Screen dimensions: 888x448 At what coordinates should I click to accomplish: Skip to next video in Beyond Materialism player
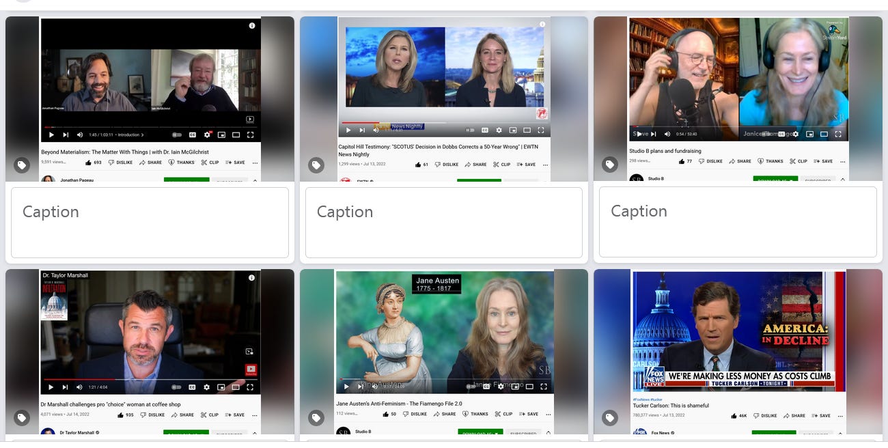pyautogui.click(x=65, y=135)
